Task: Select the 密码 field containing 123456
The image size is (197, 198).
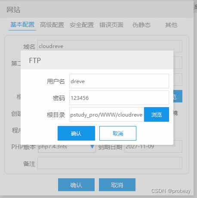Action: click(119, 98)
